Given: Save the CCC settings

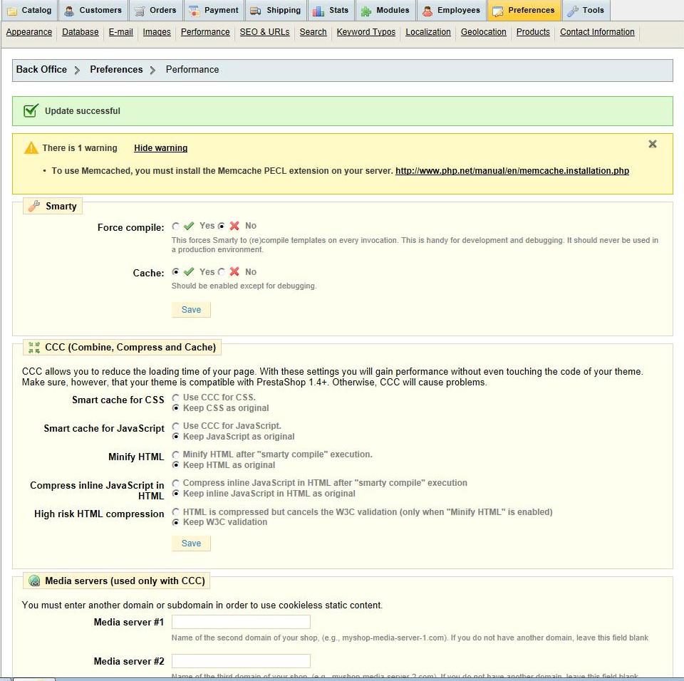Looking at the screenshot, I should 191,544.
